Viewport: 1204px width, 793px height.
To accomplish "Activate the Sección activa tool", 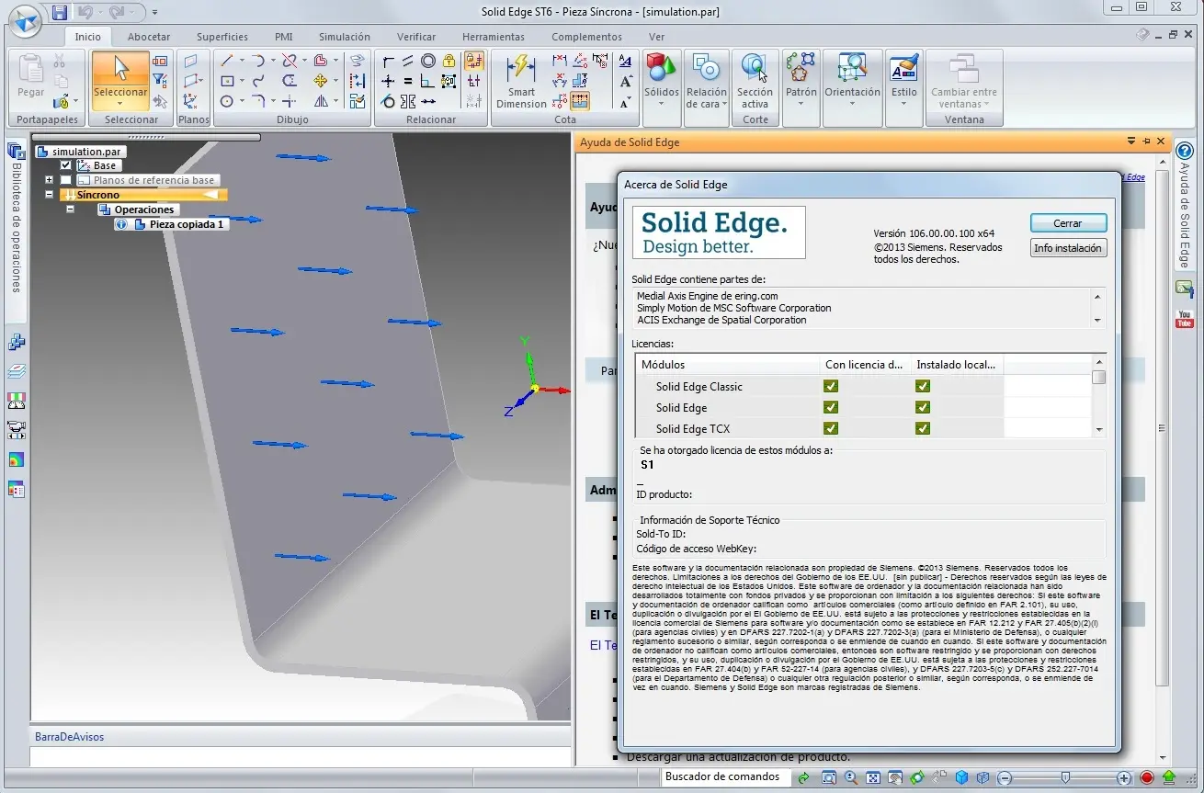I will point(755,81).
